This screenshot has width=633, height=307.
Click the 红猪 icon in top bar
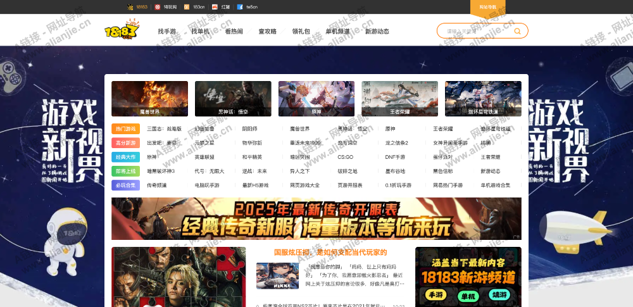click(x=215, y=7)
